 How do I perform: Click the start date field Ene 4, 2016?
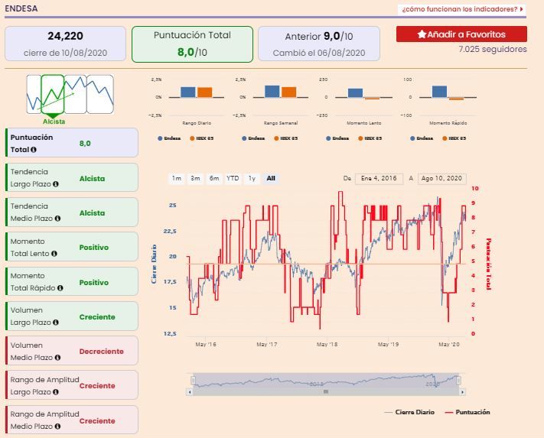coord(379,179)
